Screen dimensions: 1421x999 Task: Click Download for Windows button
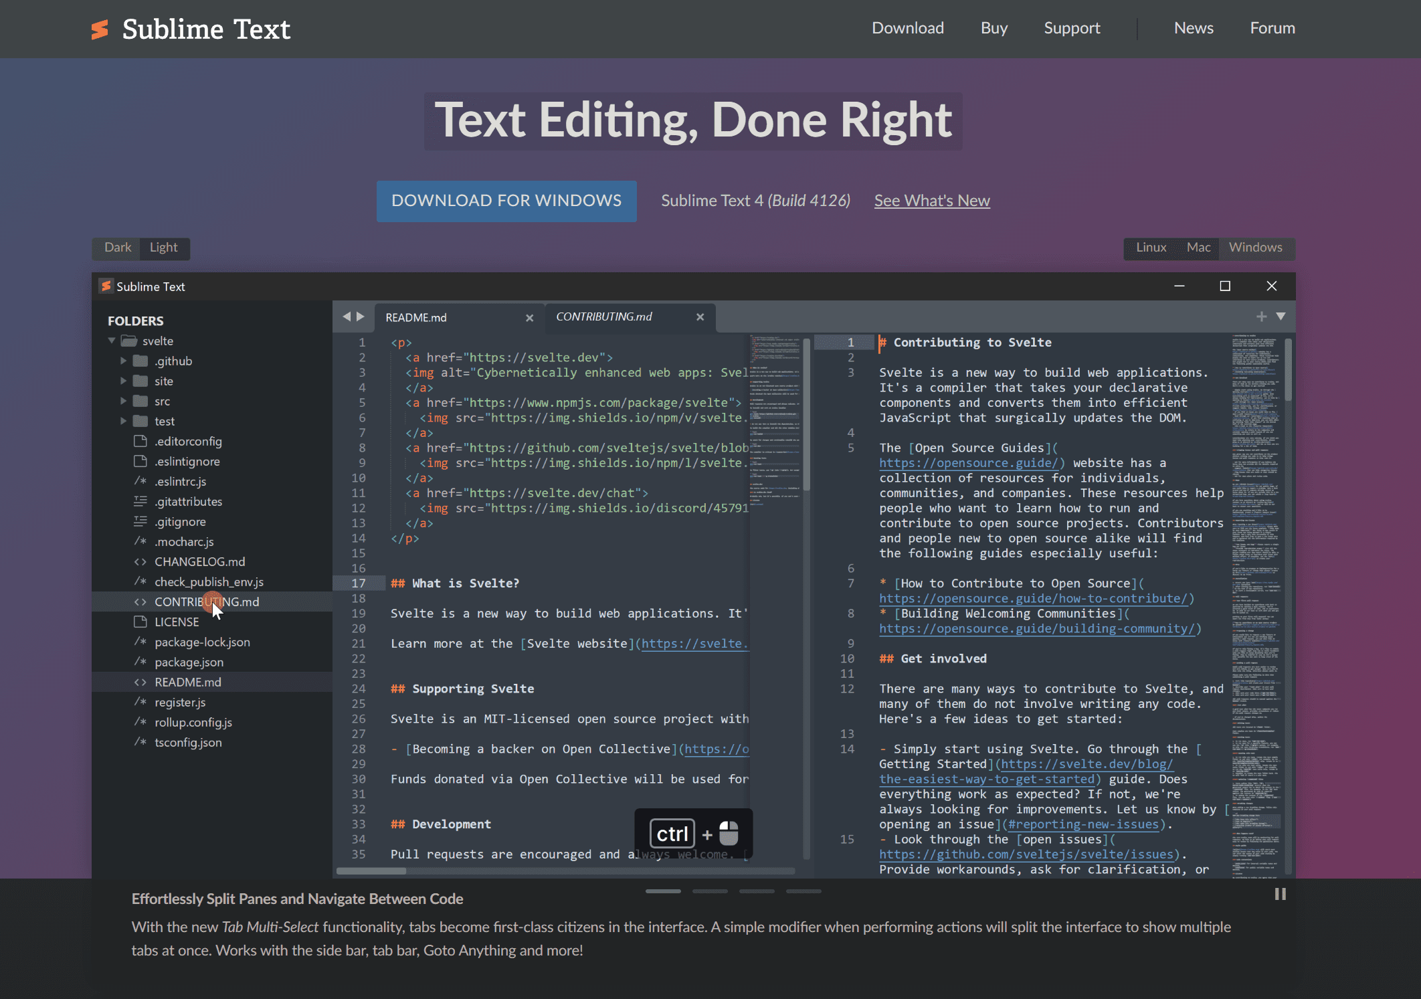coord(506,201)
